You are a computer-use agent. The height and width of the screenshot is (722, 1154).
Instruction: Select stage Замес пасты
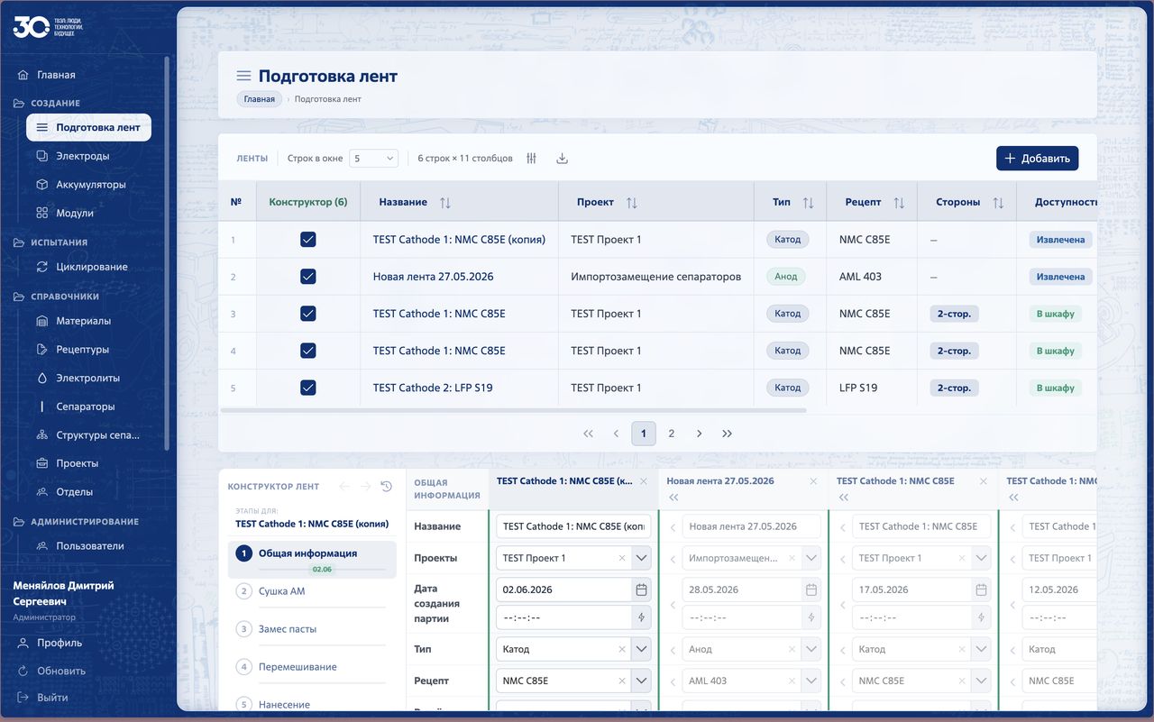[x=312, y=629]
